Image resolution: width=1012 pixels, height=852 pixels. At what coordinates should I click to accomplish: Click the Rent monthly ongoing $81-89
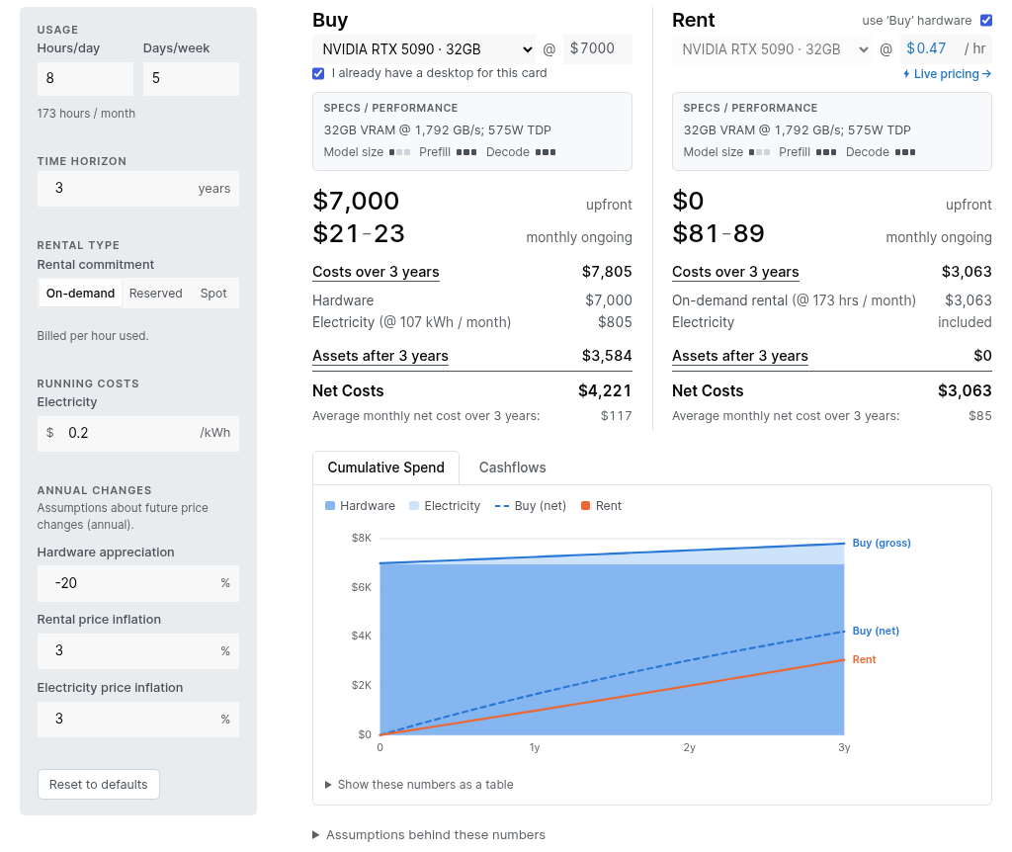718,233
